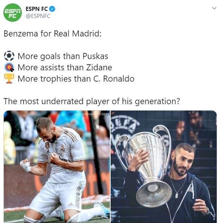Click the Getty photo credit watermark
The width and height of the screenshot is (222, 223).
[92, 114]
